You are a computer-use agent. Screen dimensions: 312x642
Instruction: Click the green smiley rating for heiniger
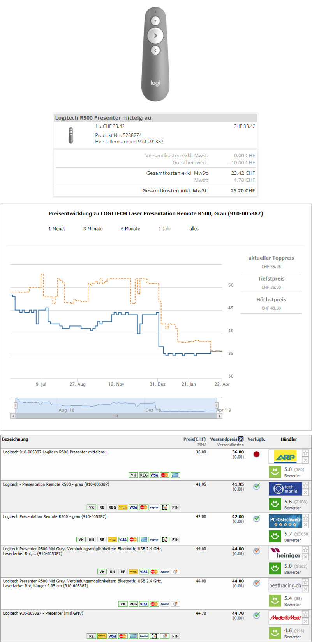point(275,568)
